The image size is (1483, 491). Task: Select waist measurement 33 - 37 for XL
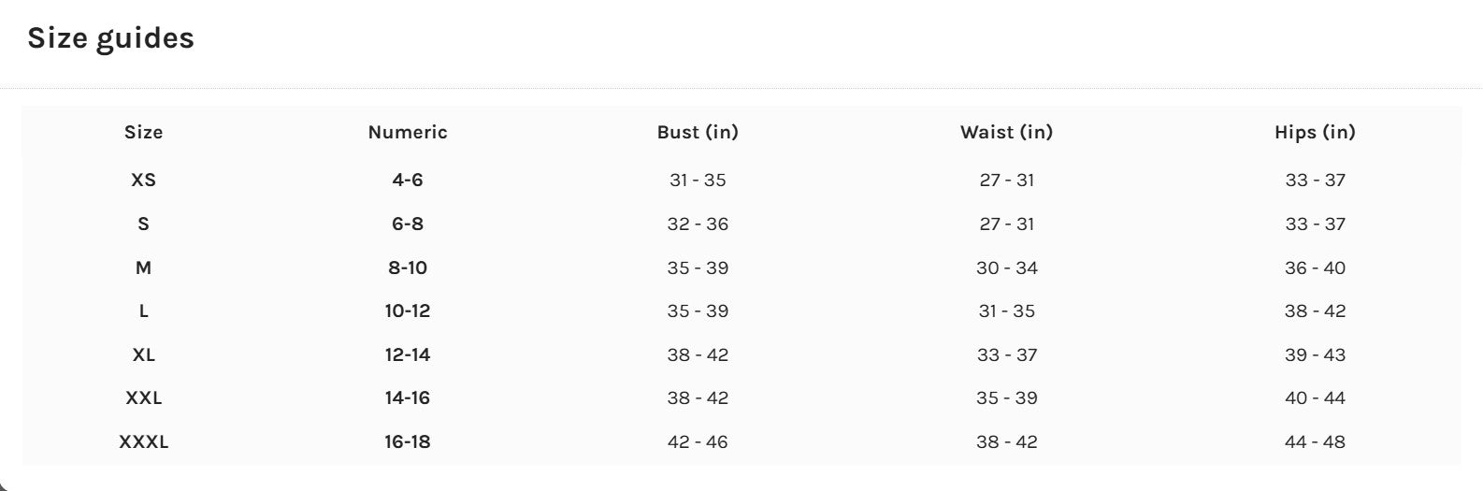1006,354
